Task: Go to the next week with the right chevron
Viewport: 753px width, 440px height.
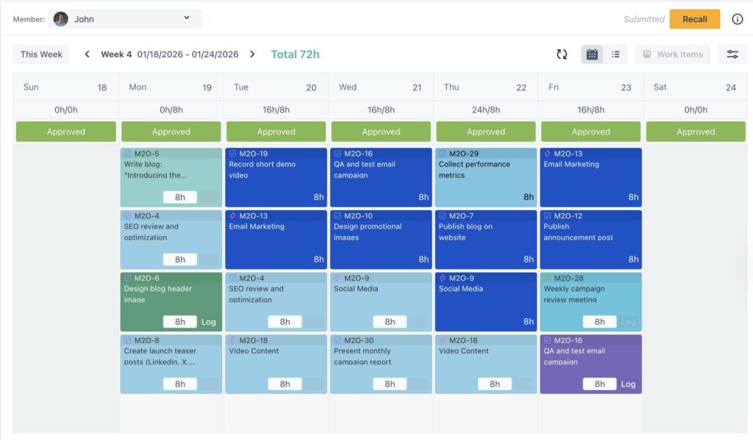Action: [254, 54]
